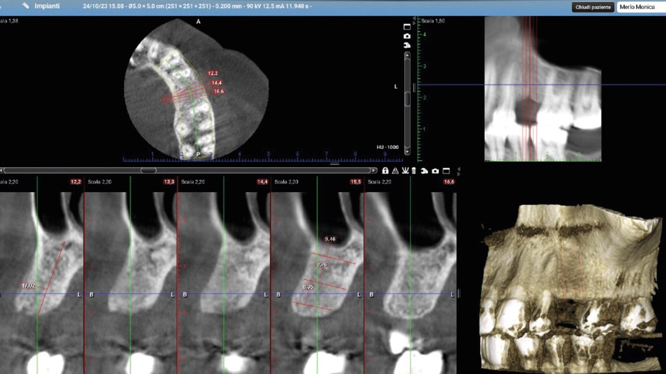Click the camera snapshot icon above the cross-sections
Screen dimensions: 666x374
435,170
